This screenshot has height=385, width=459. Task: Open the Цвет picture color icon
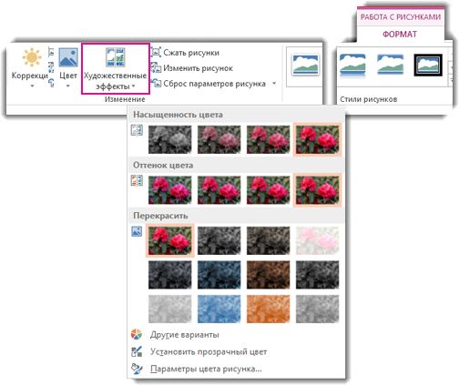68,57
